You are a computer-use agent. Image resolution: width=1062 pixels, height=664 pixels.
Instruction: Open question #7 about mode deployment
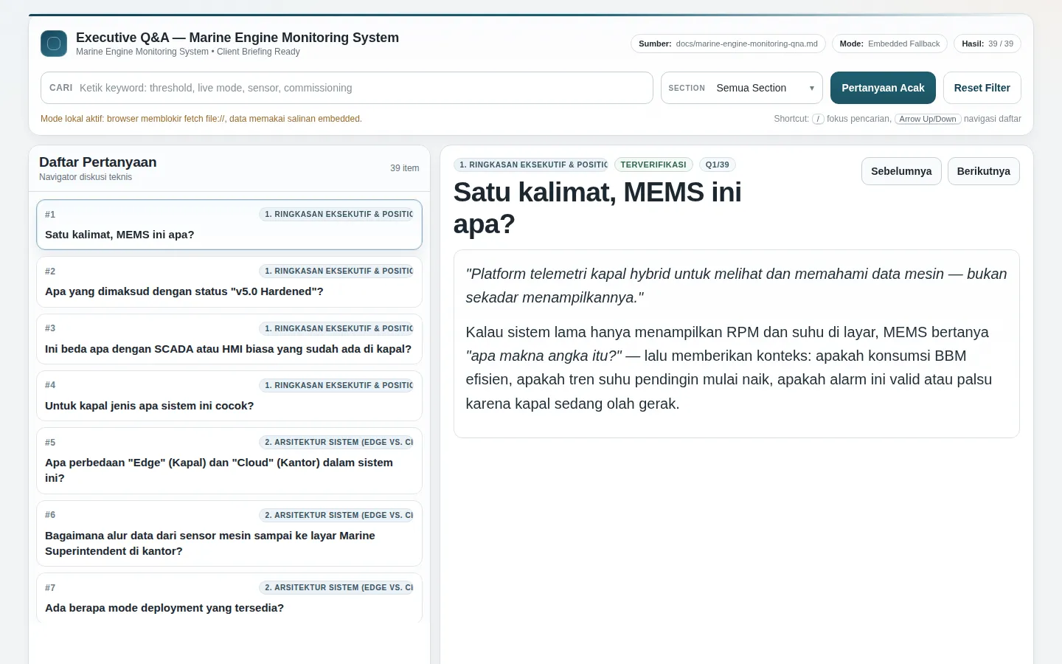pyautogui.click(x=229, y=598)
